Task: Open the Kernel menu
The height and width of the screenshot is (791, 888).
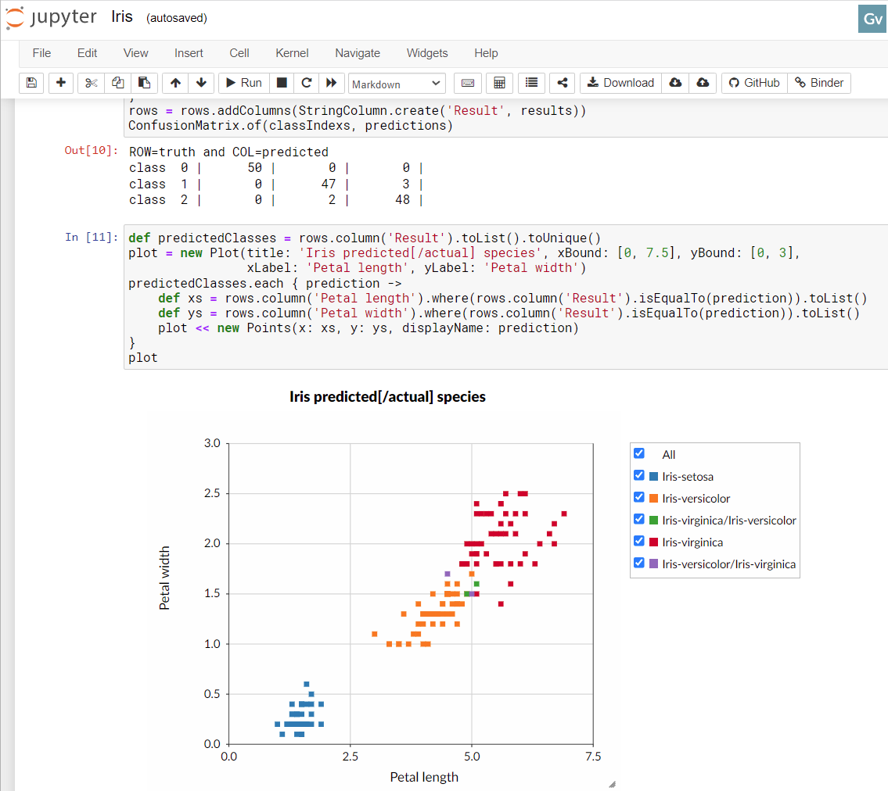Action: tap(292, 53)
